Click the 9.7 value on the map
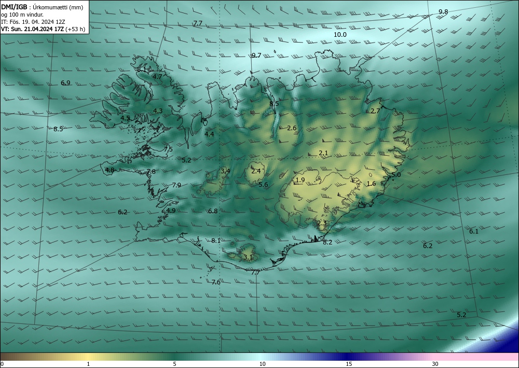The width and height of the screenshot is (519, 368). pos(256,55)
